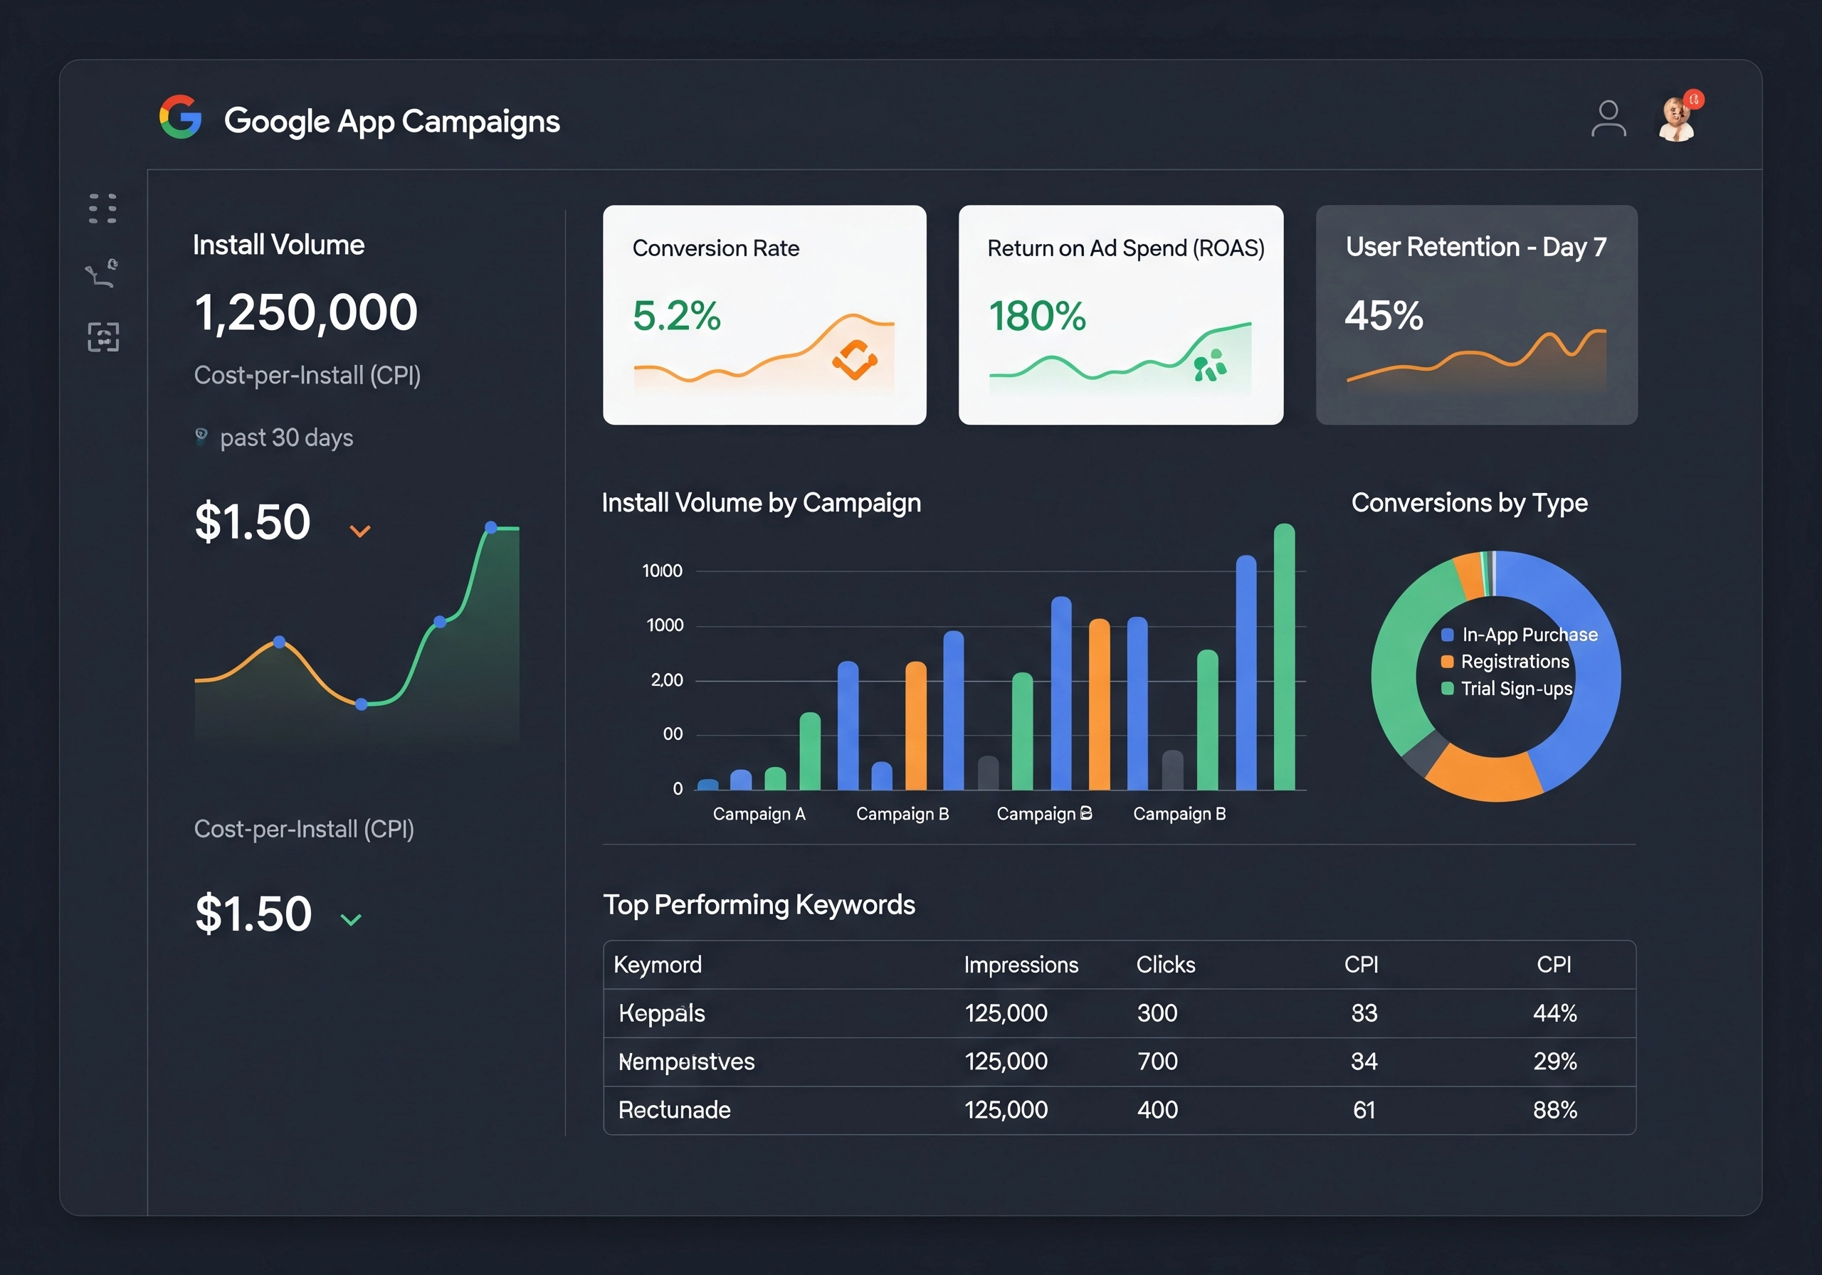This screenshot has width=1822, height=1275.
Task: Select the User Retention - Day 7 card
Action: click(x=1475, y=315)
